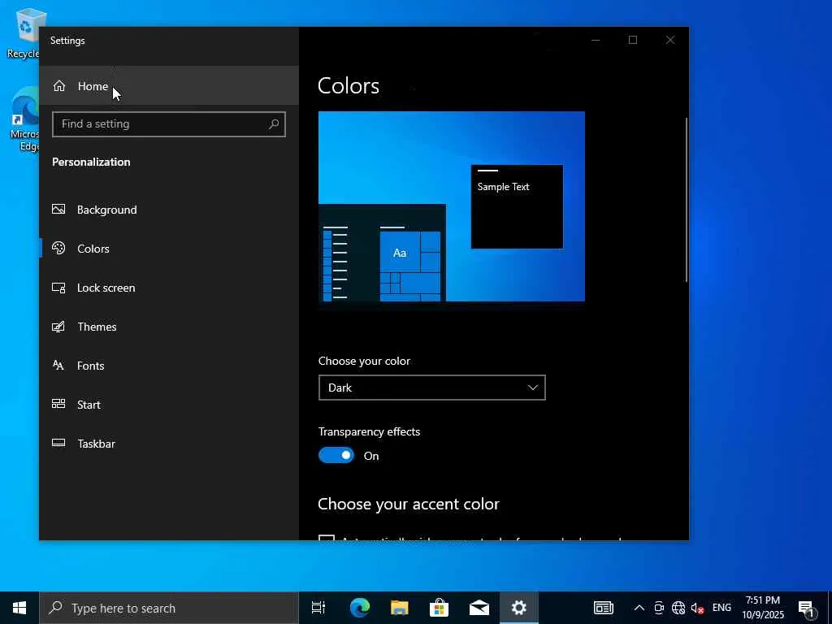This screenshot has width=832, height=624.
Task: Open News and interests widget
Action: click(604, 608)
